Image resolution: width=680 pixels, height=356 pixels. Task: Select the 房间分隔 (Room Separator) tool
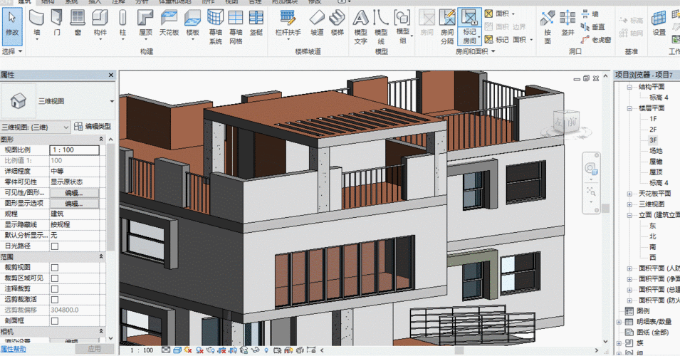point(447,27)
